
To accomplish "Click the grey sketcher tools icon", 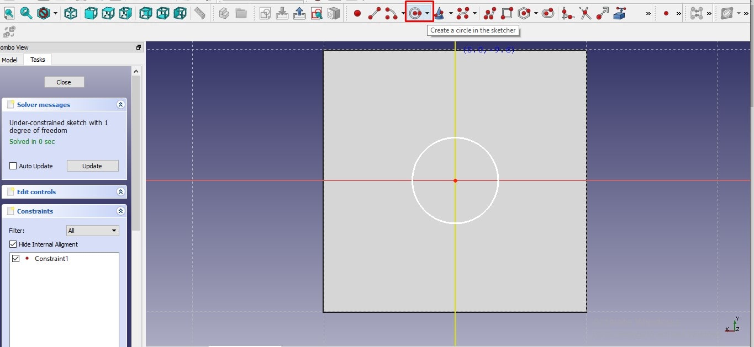I will click(697, 13).
